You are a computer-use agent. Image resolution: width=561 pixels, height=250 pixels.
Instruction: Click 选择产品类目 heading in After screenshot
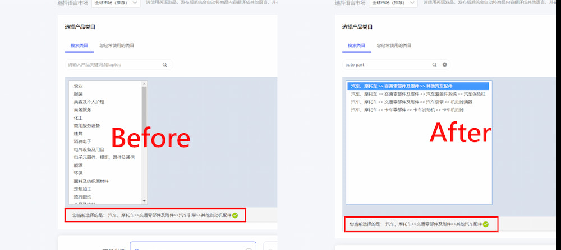pos(357,27)
